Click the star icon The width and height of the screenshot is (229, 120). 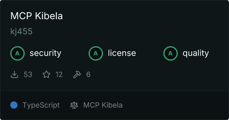pyautogui.click(x=46, y=74)
